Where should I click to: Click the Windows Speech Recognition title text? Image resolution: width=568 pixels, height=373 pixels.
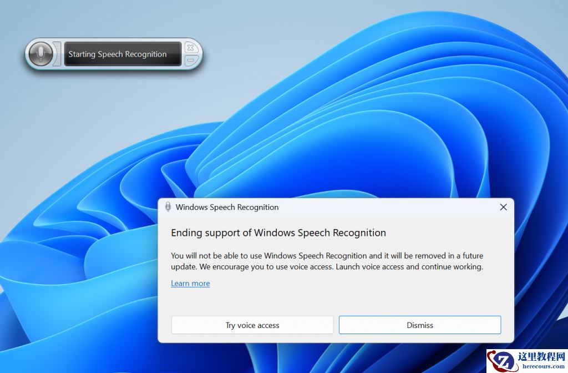(x=227, y=207)
